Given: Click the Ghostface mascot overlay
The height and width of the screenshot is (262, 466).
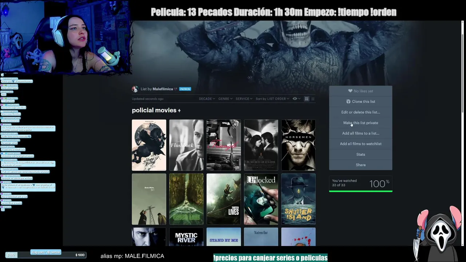Looking at the screenshot, I should pos(439,233).
